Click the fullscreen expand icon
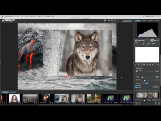The image size is (161, 121). (118, 21)
